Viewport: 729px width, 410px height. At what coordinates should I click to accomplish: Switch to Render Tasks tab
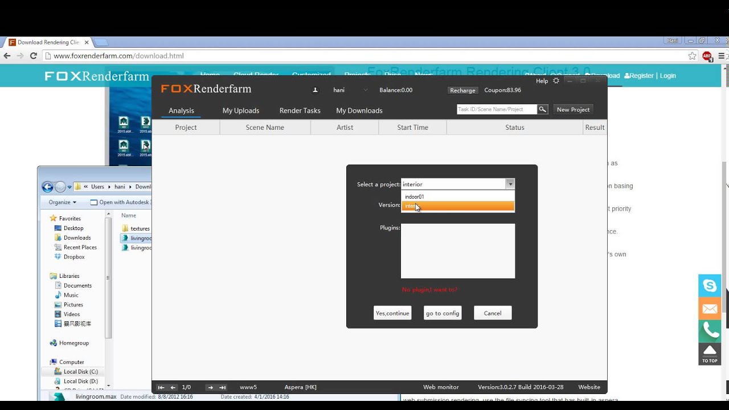tap(300, 110)
